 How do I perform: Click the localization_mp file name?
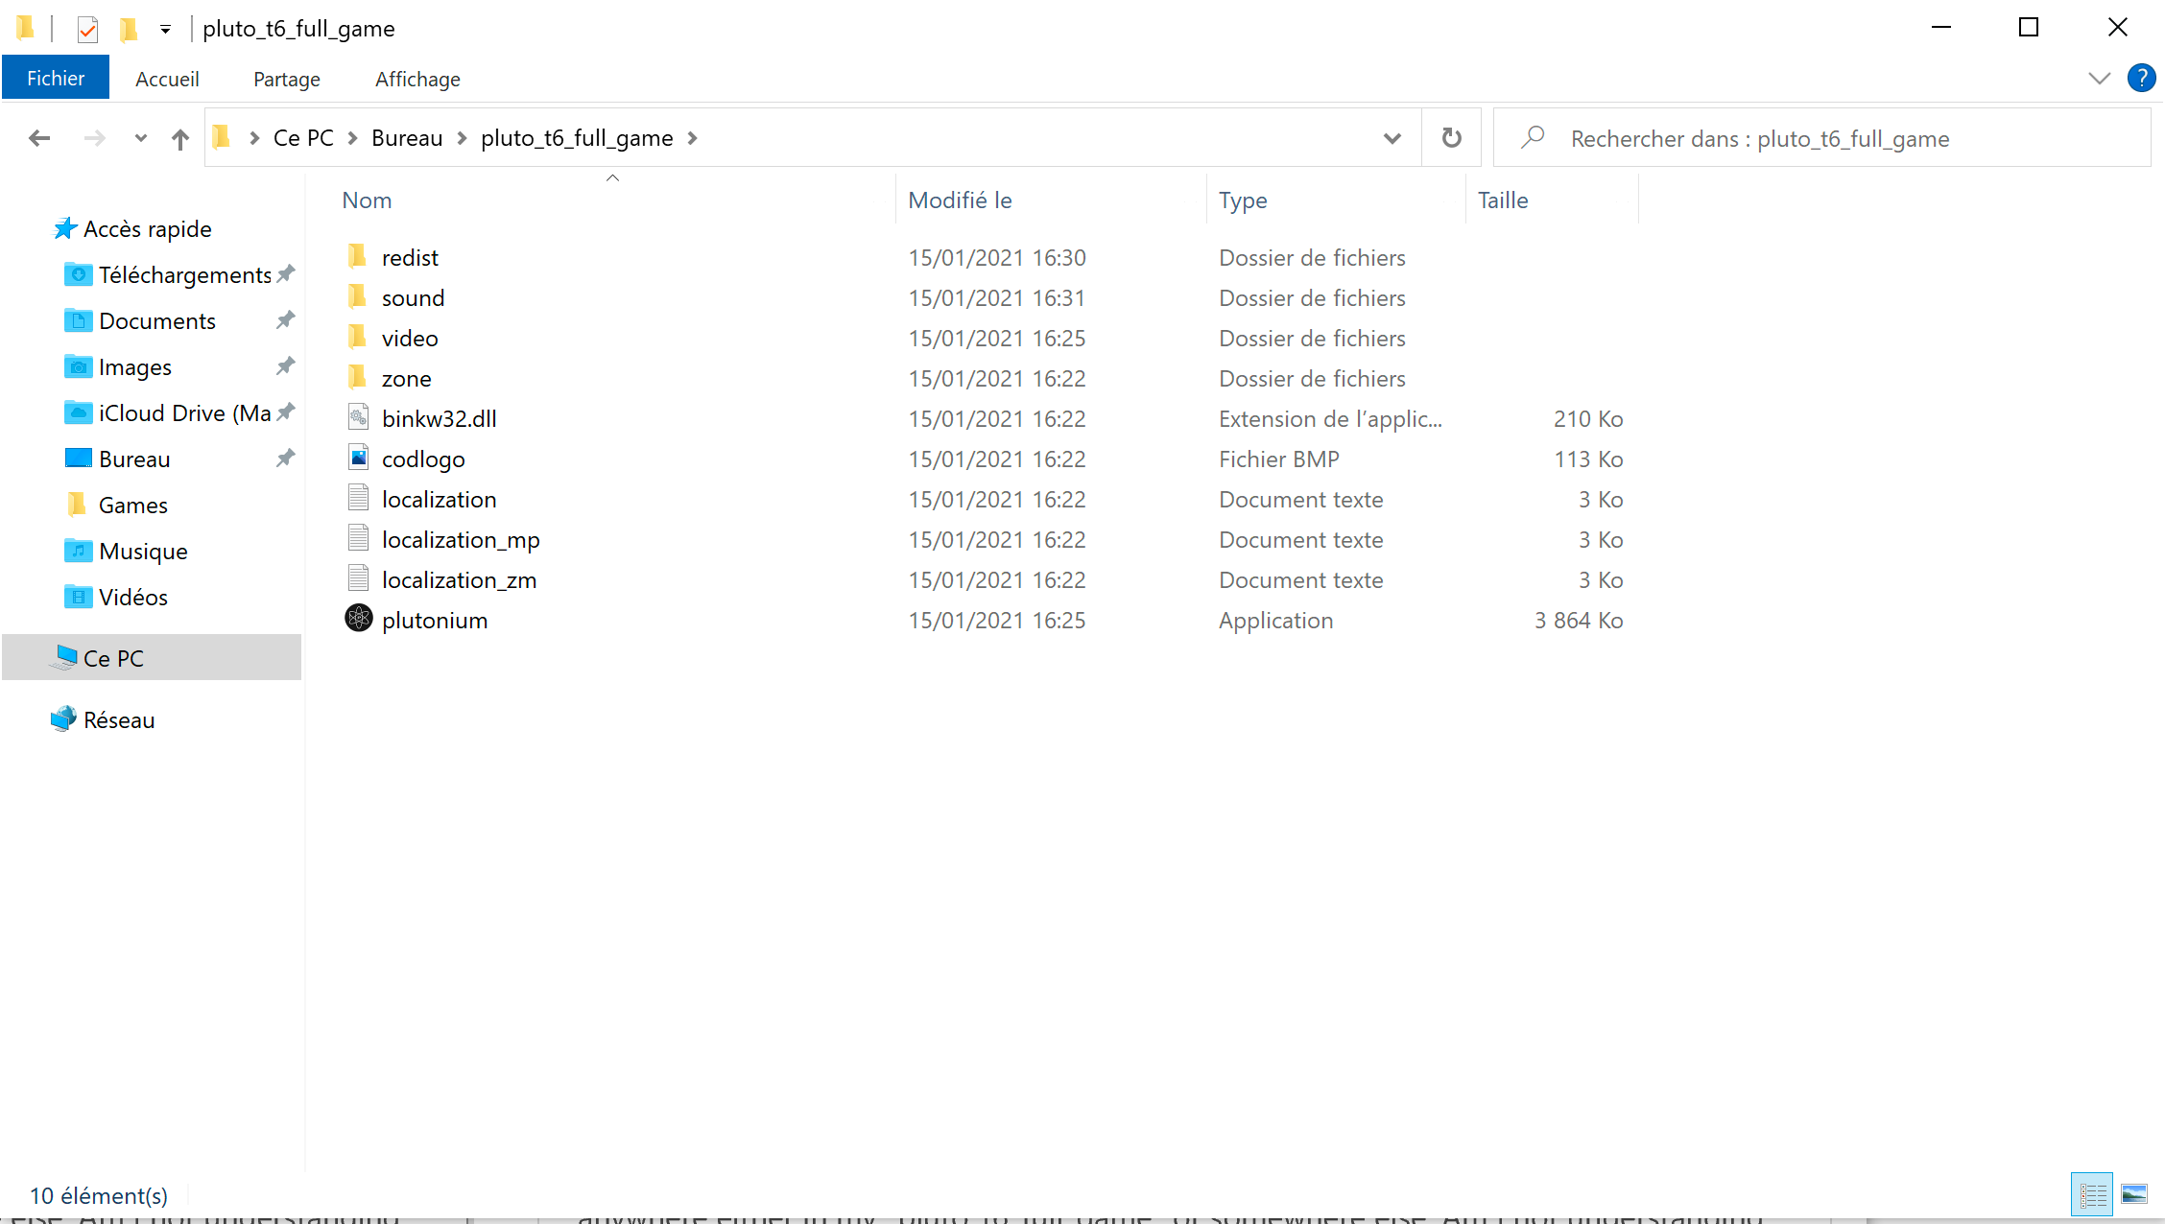click(x=461, y=539)
